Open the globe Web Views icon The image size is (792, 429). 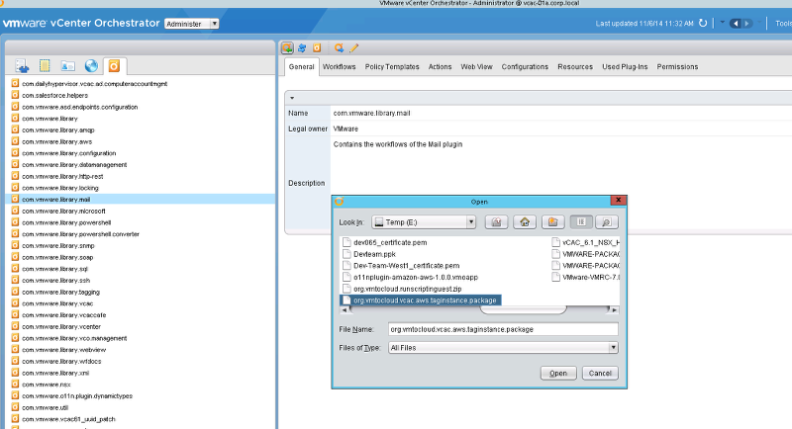(x=91, y=66)
